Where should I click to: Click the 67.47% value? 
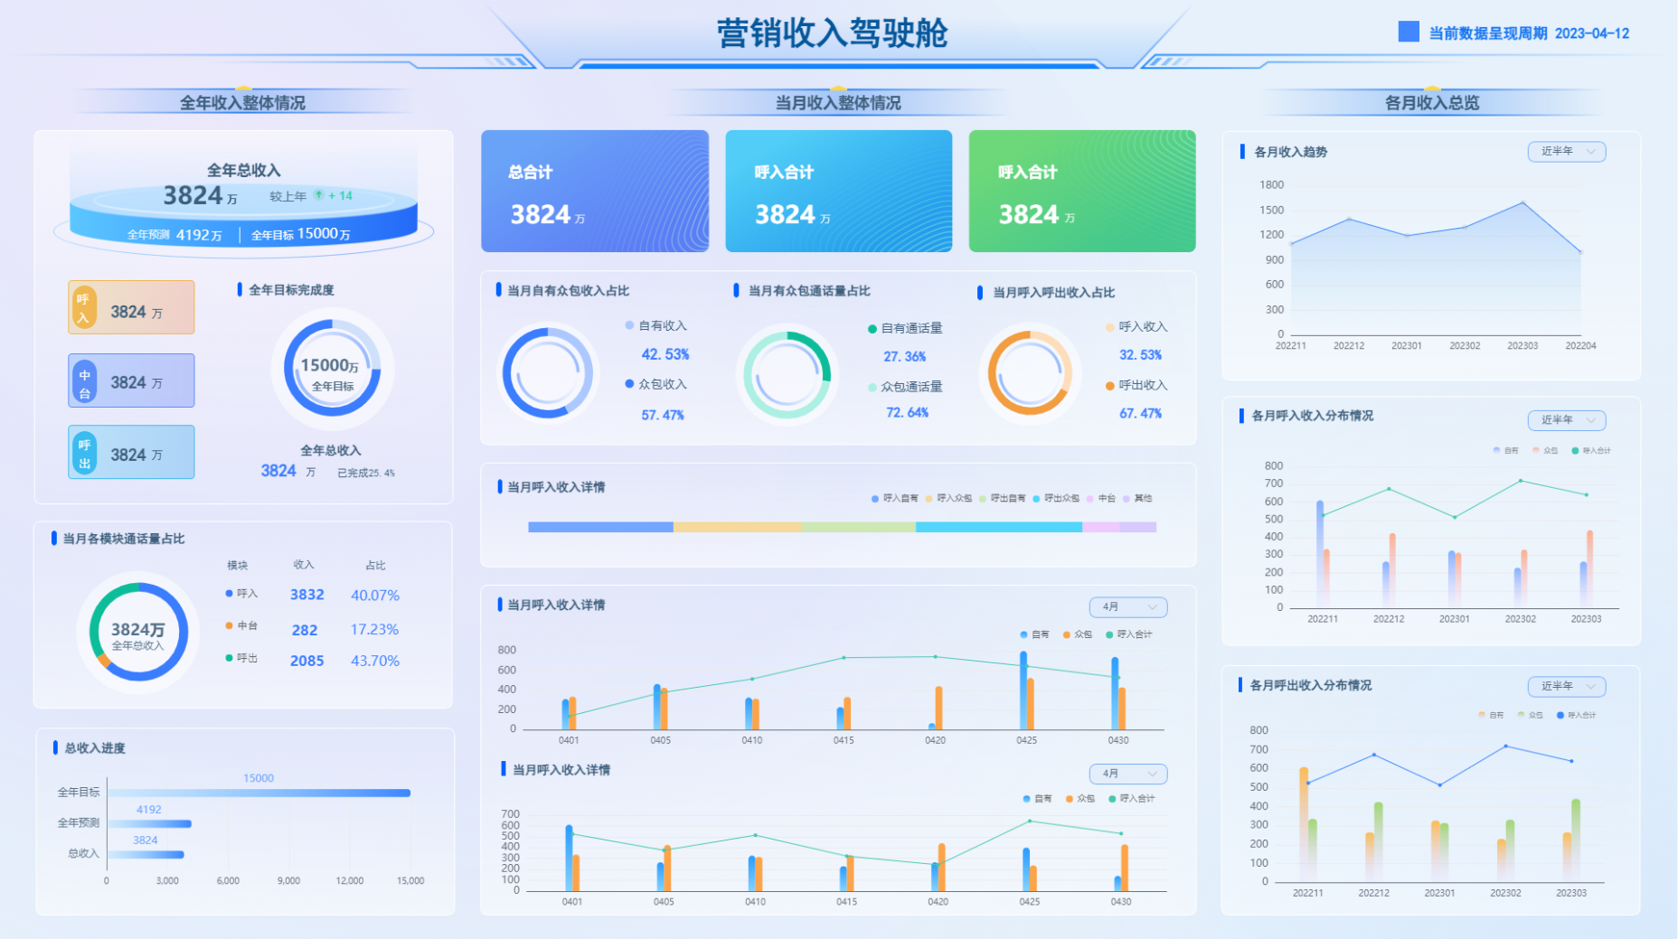1140,413
